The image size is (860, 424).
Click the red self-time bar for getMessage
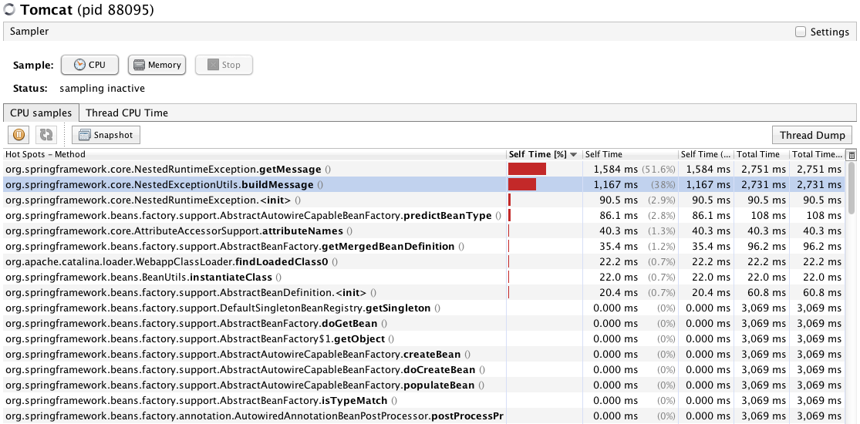click(x=527, y=169)
